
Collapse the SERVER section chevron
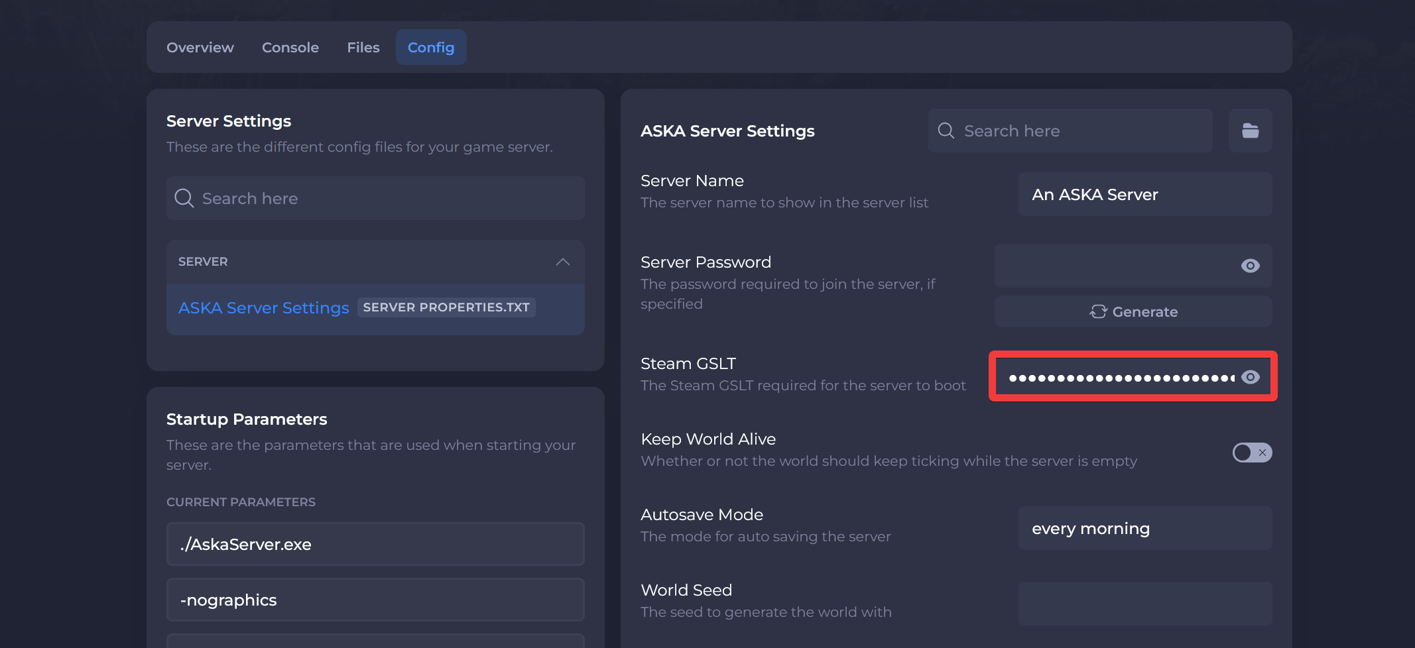[x=562, y=262]
